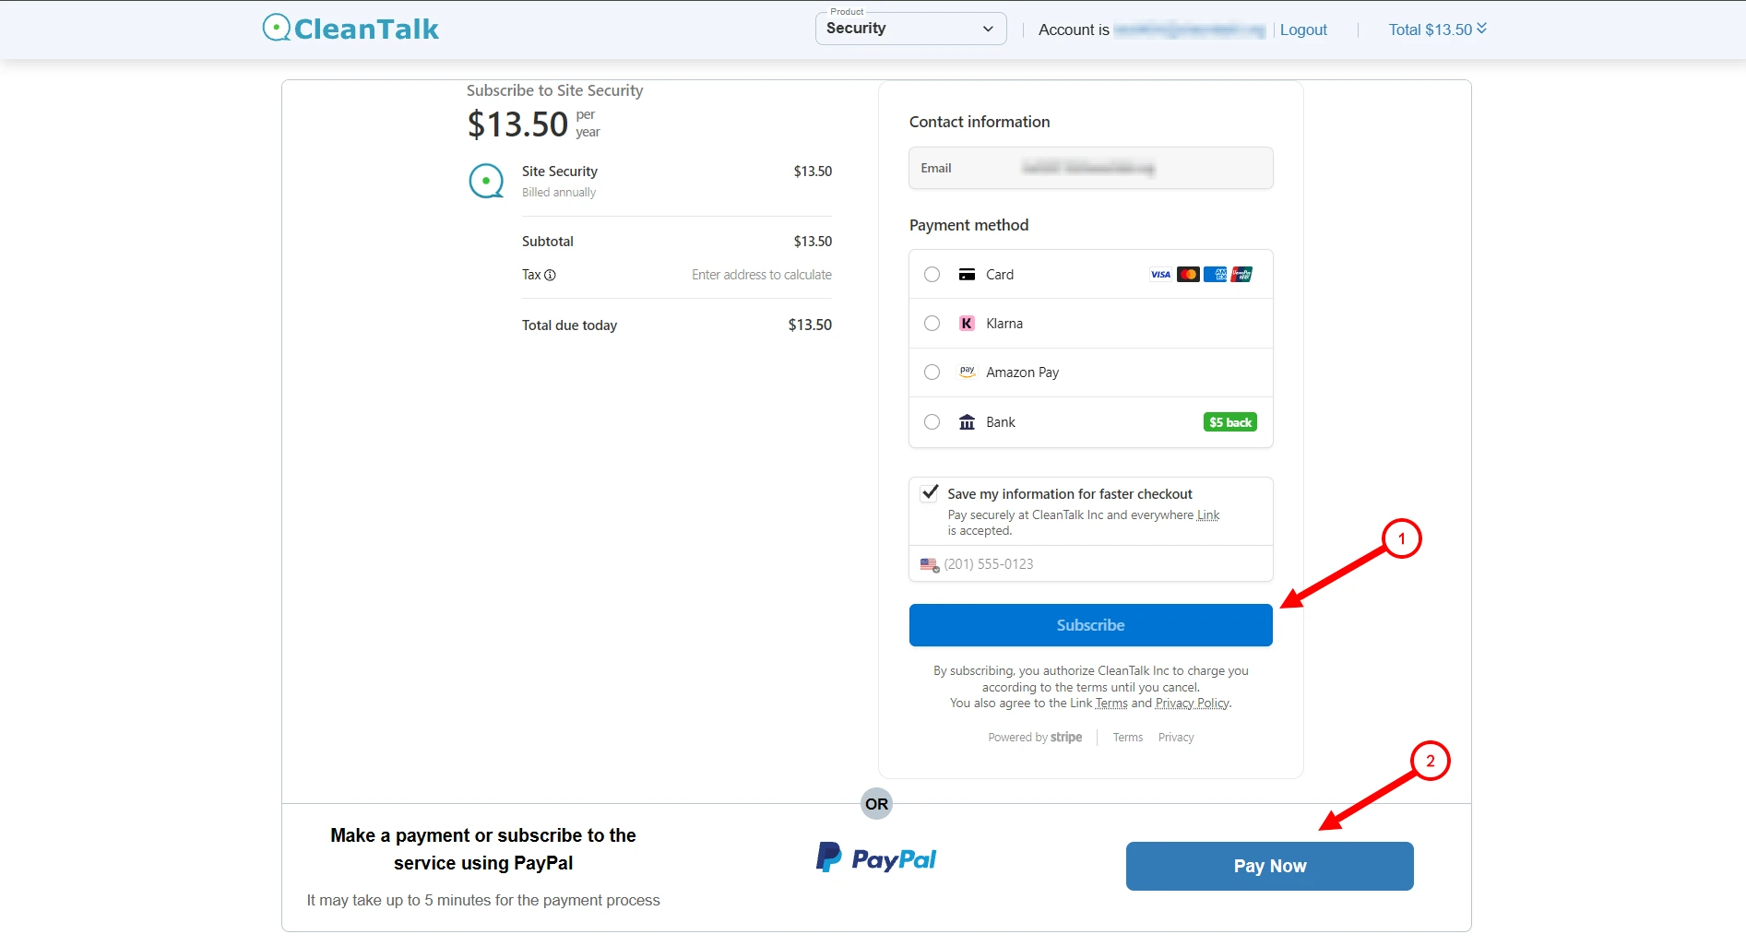Open the Stripe Terms footer link
Image resolution: width=1746 pixels, height=946 pixels.
tap(1127, 738)
